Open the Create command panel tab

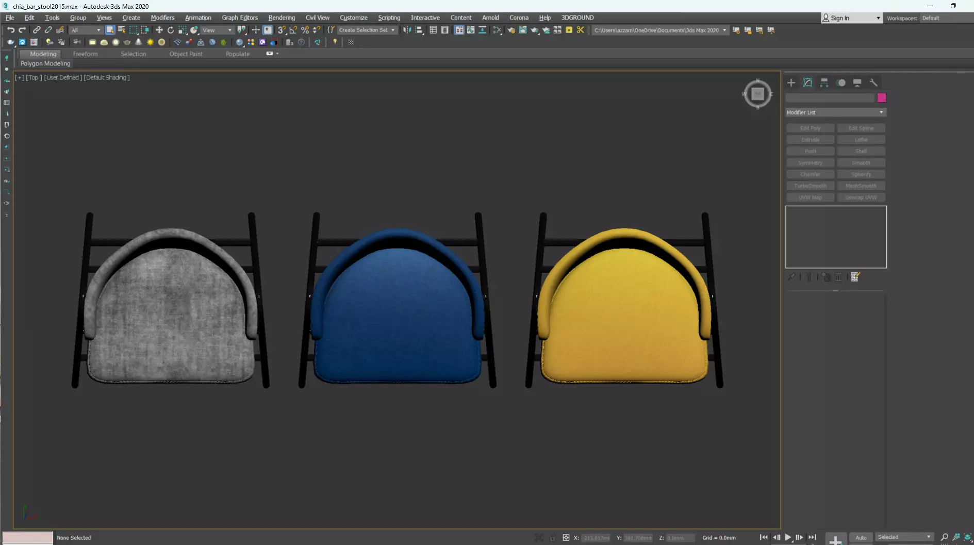point(791,82)
